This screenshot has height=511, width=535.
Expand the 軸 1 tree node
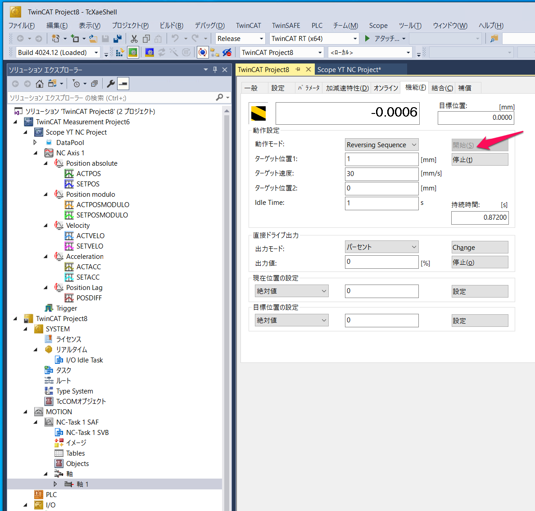point(55,484)
